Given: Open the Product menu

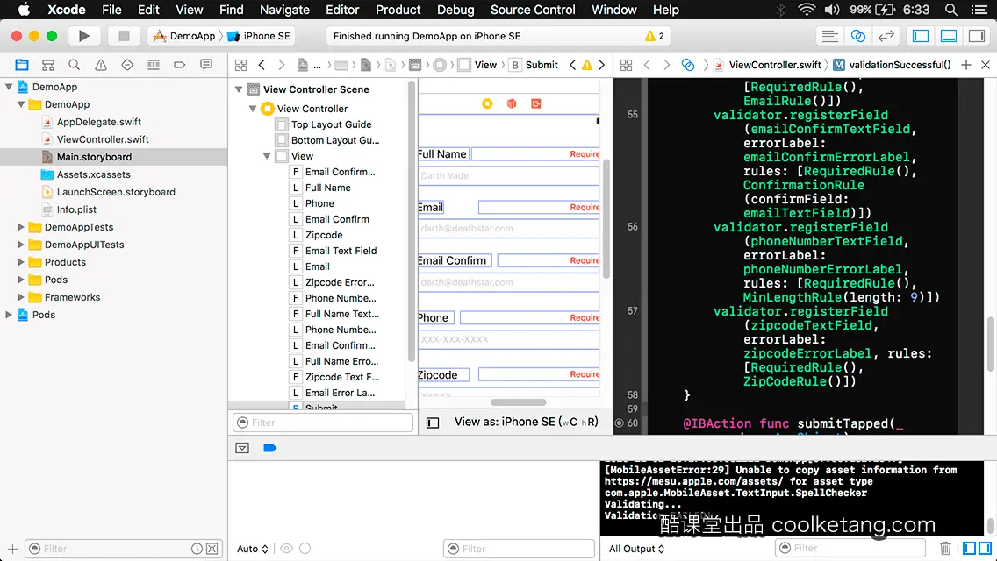Looking at the screenshot, I should [398, 10].
